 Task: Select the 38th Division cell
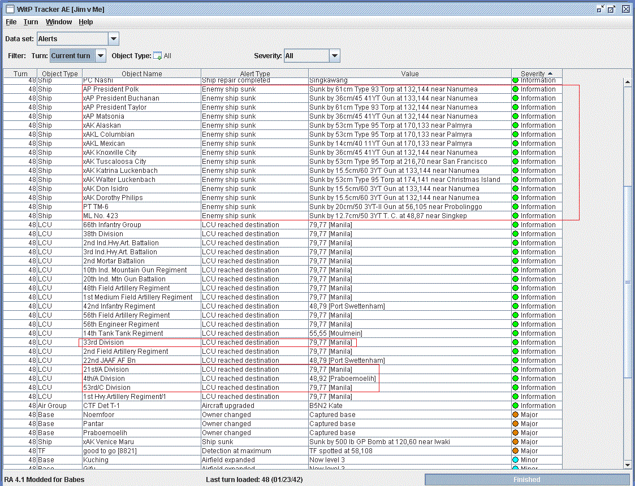pyautogui.click(x=141, y=234)
